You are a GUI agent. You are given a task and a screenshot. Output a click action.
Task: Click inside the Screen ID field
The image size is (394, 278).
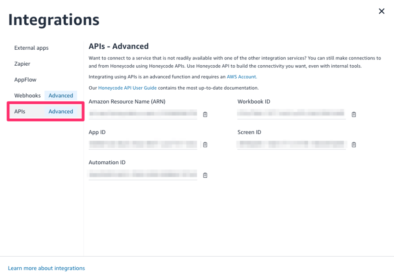(x=291, y=144)
